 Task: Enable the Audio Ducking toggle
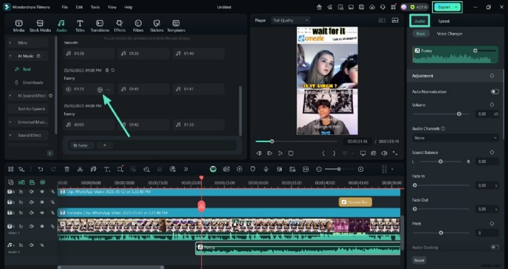(494, 247)
